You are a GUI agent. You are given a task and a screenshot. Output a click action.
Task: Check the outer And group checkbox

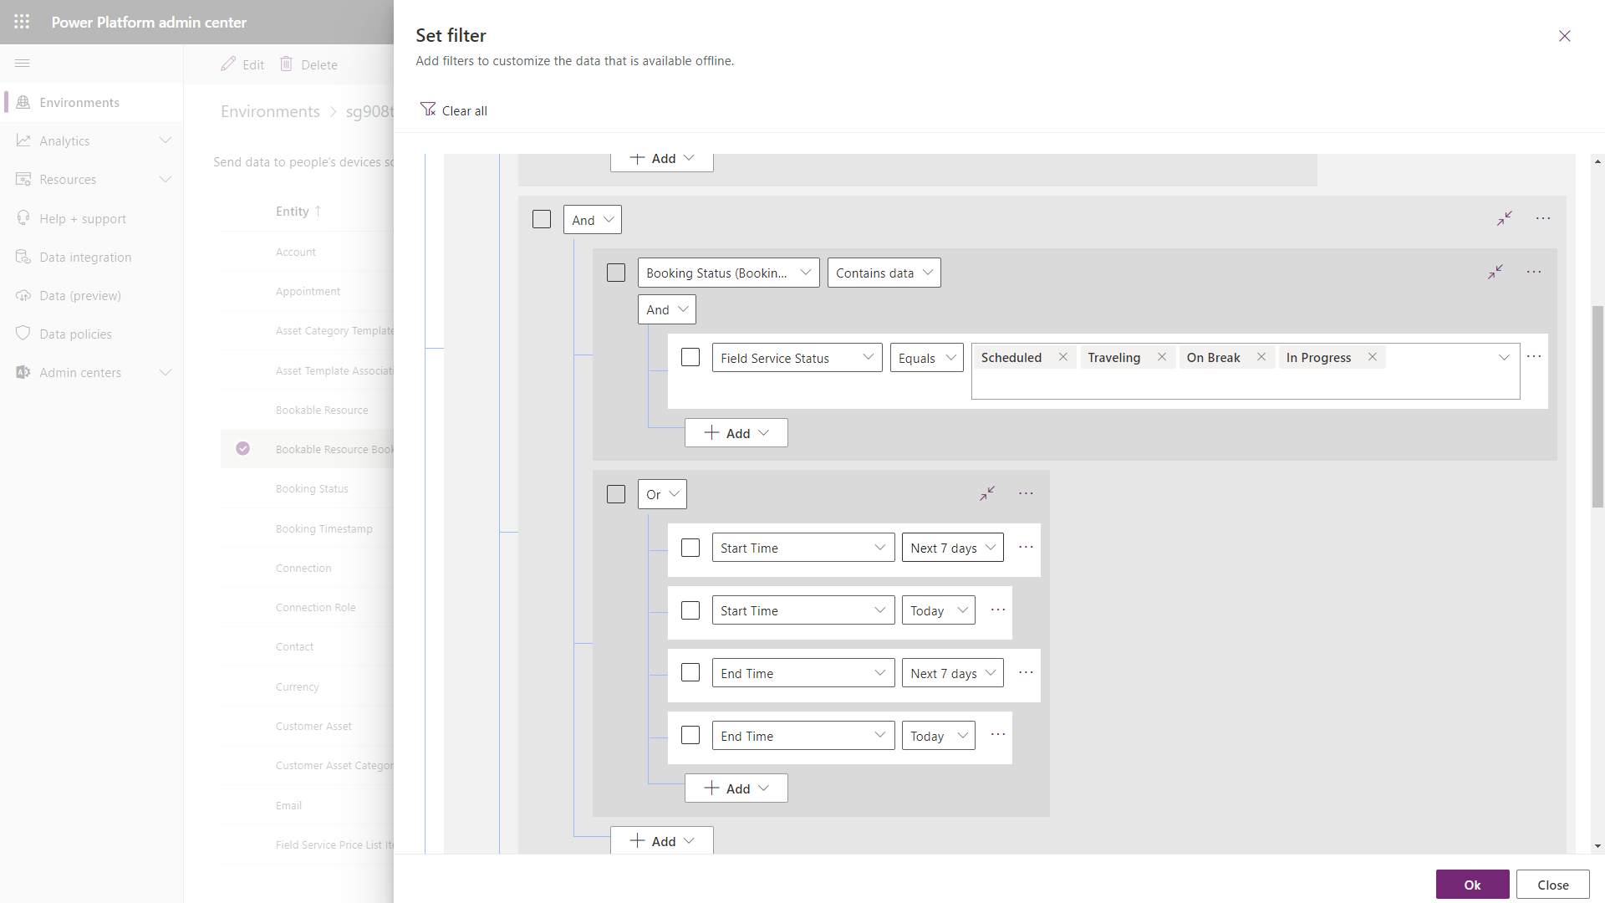542,219
